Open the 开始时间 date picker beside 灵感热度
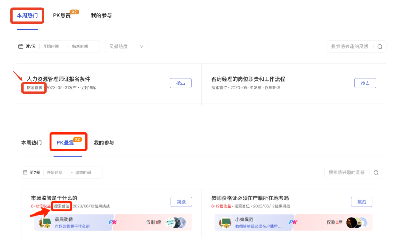Screen dimensions: 399x242 click(x=51, y=46)
